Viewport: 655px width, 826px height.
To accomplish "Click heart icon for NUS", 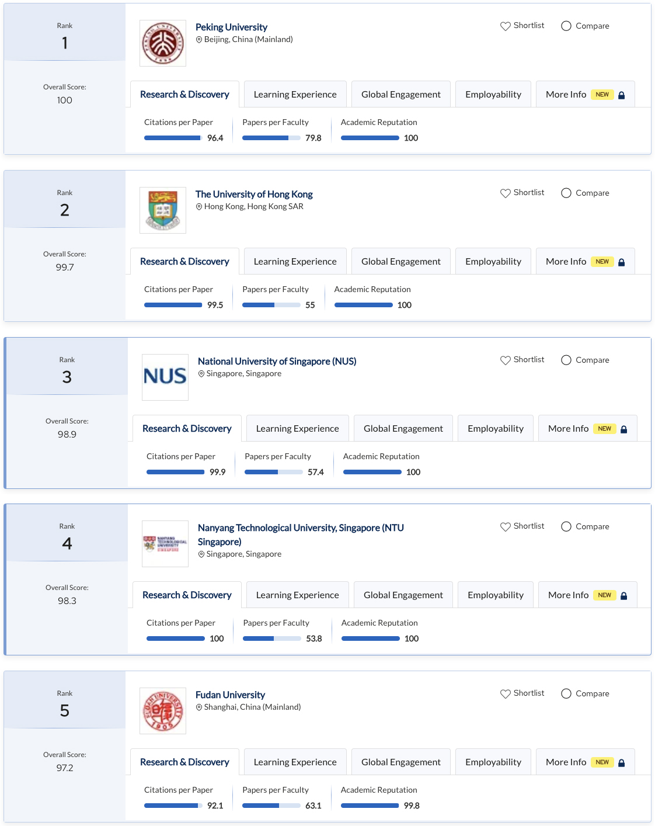I will (505, 360).
